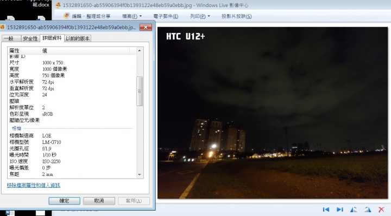The image size is (391, 216).
Task: Rotate the image clockwise
Action: 368,210
